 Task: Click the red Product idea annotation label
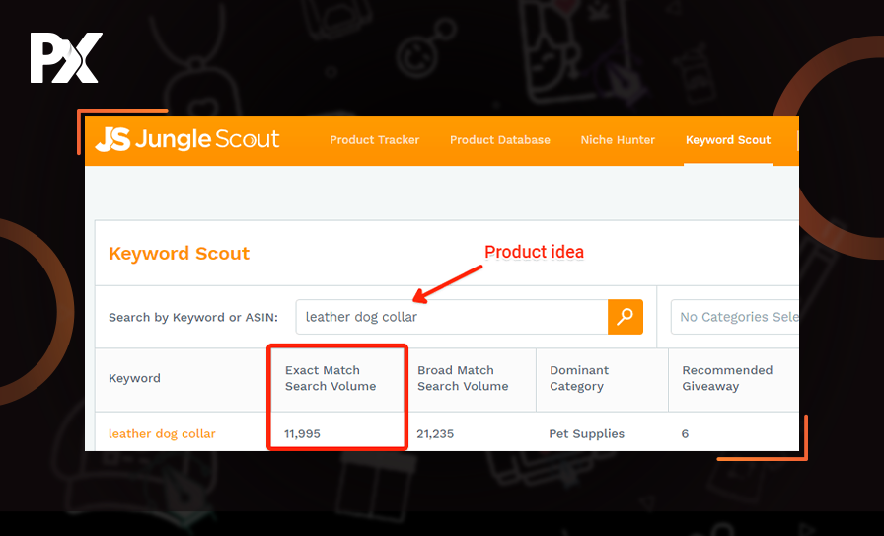534,252
